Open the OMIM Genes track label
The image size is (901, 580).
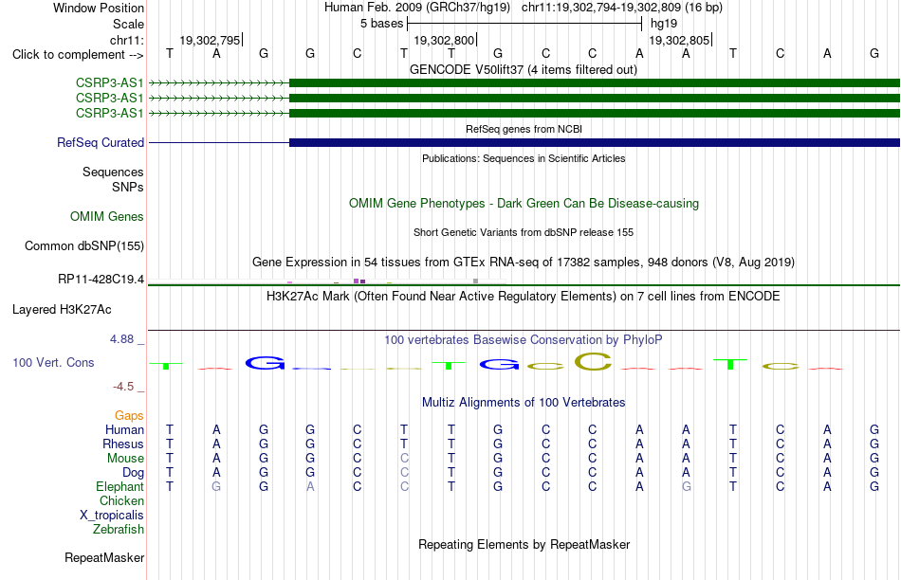pos(107,216)
